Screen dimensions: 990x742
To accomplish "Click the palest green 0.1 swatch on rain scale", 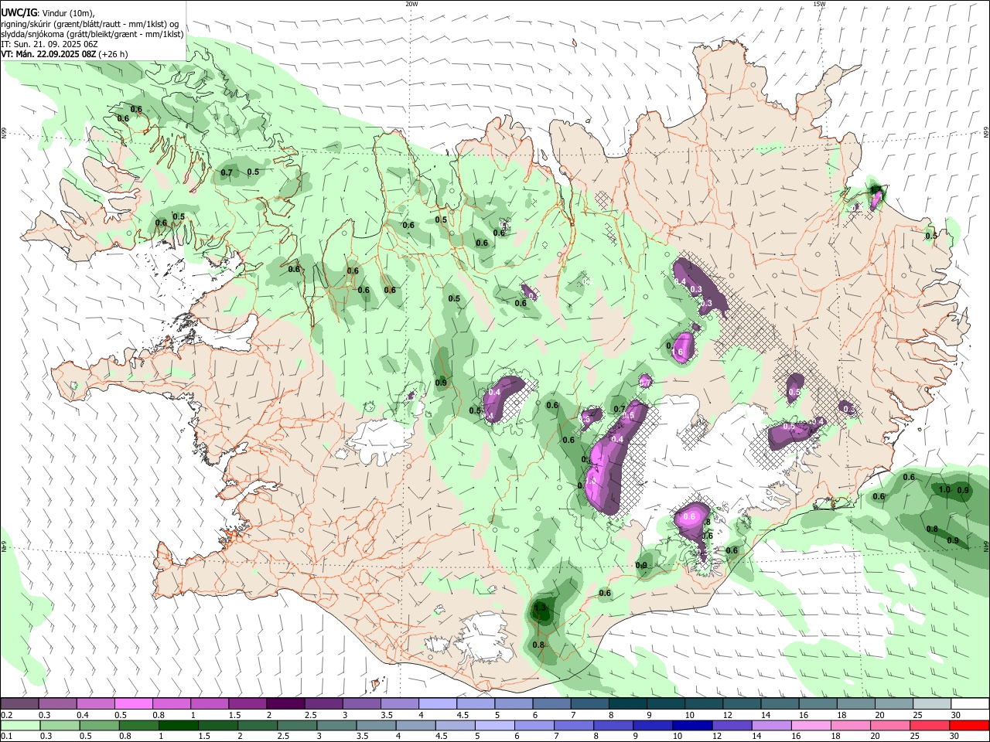I will [x=20, y=725].
